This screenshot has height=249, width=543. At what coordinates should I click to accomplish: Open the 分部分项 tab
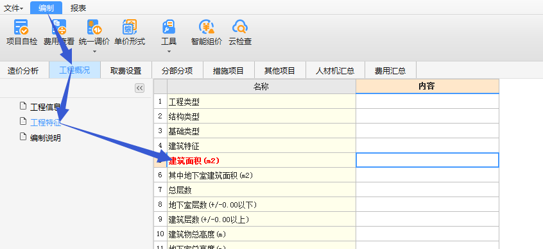tap(177, 71)
